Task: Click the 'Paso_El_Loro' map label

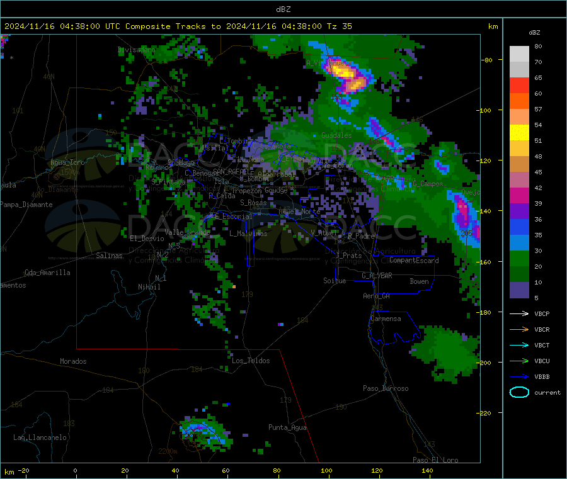Action: click(x=435, y=460)
